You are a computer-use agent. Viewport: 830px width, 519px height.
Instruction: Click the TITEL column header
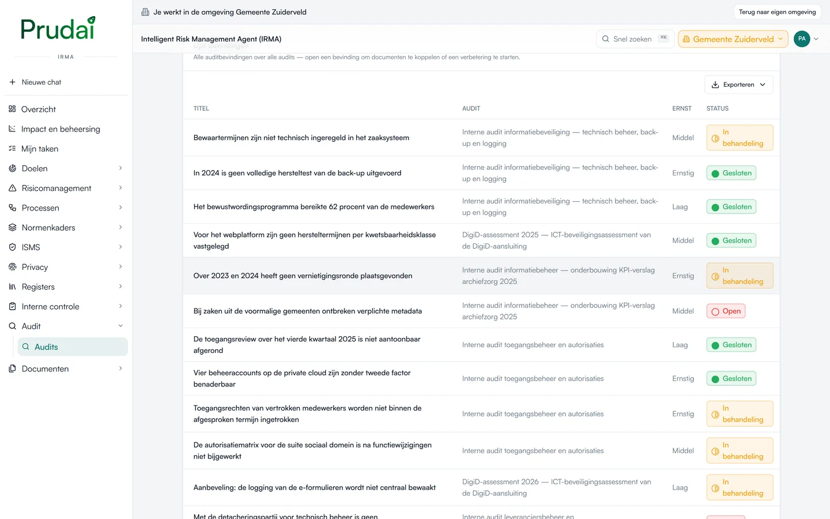tap(201, 108)
